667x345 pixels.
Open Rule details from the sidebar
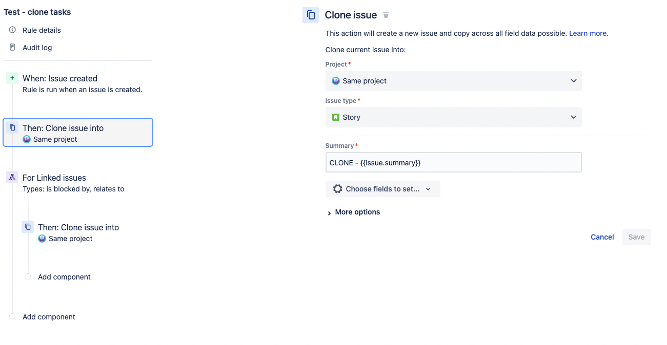point(41,30)
